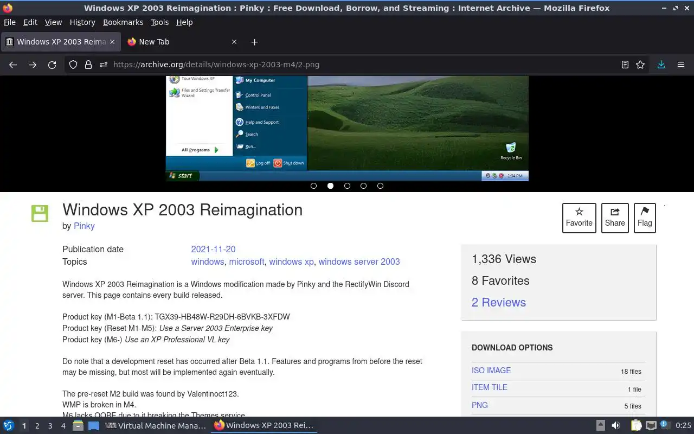Viewport: 694px width, 434px height.
Task: Open the Firefox downloads panel
Action: point(661,65)
